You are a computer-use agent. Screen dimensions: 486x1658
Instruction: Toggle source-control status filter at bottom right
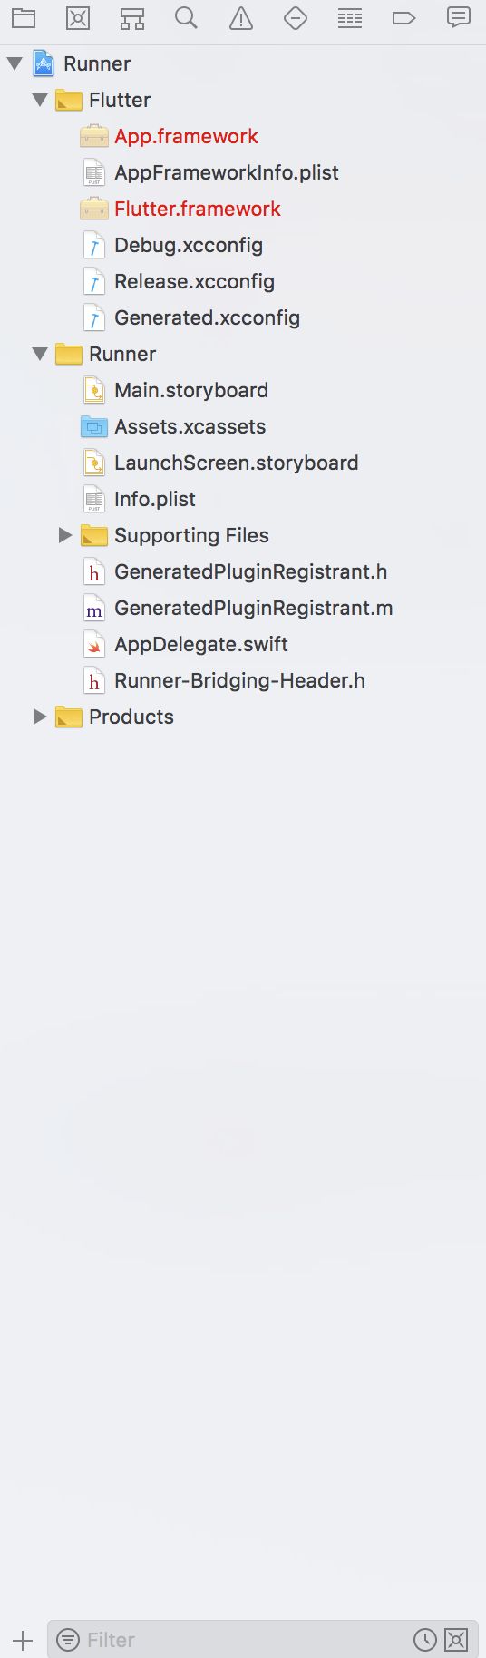pos(457,1639)
